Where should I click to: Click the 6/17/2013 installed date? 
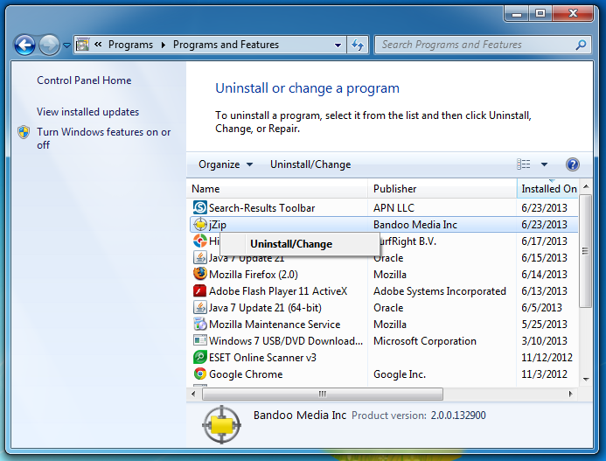click(544, 241)
